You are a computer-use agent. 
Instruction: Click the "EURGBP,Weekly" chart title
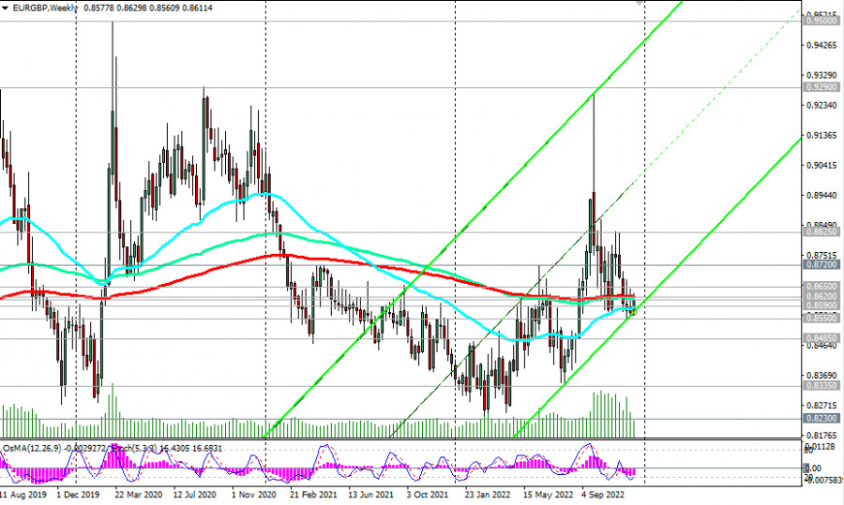[x=45, y=8]
